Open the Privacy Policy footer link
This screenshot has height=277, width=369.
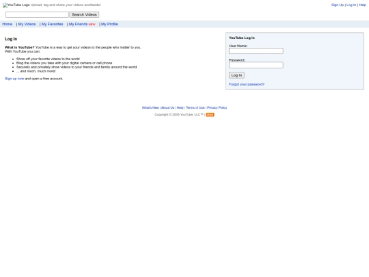[217, 107]
